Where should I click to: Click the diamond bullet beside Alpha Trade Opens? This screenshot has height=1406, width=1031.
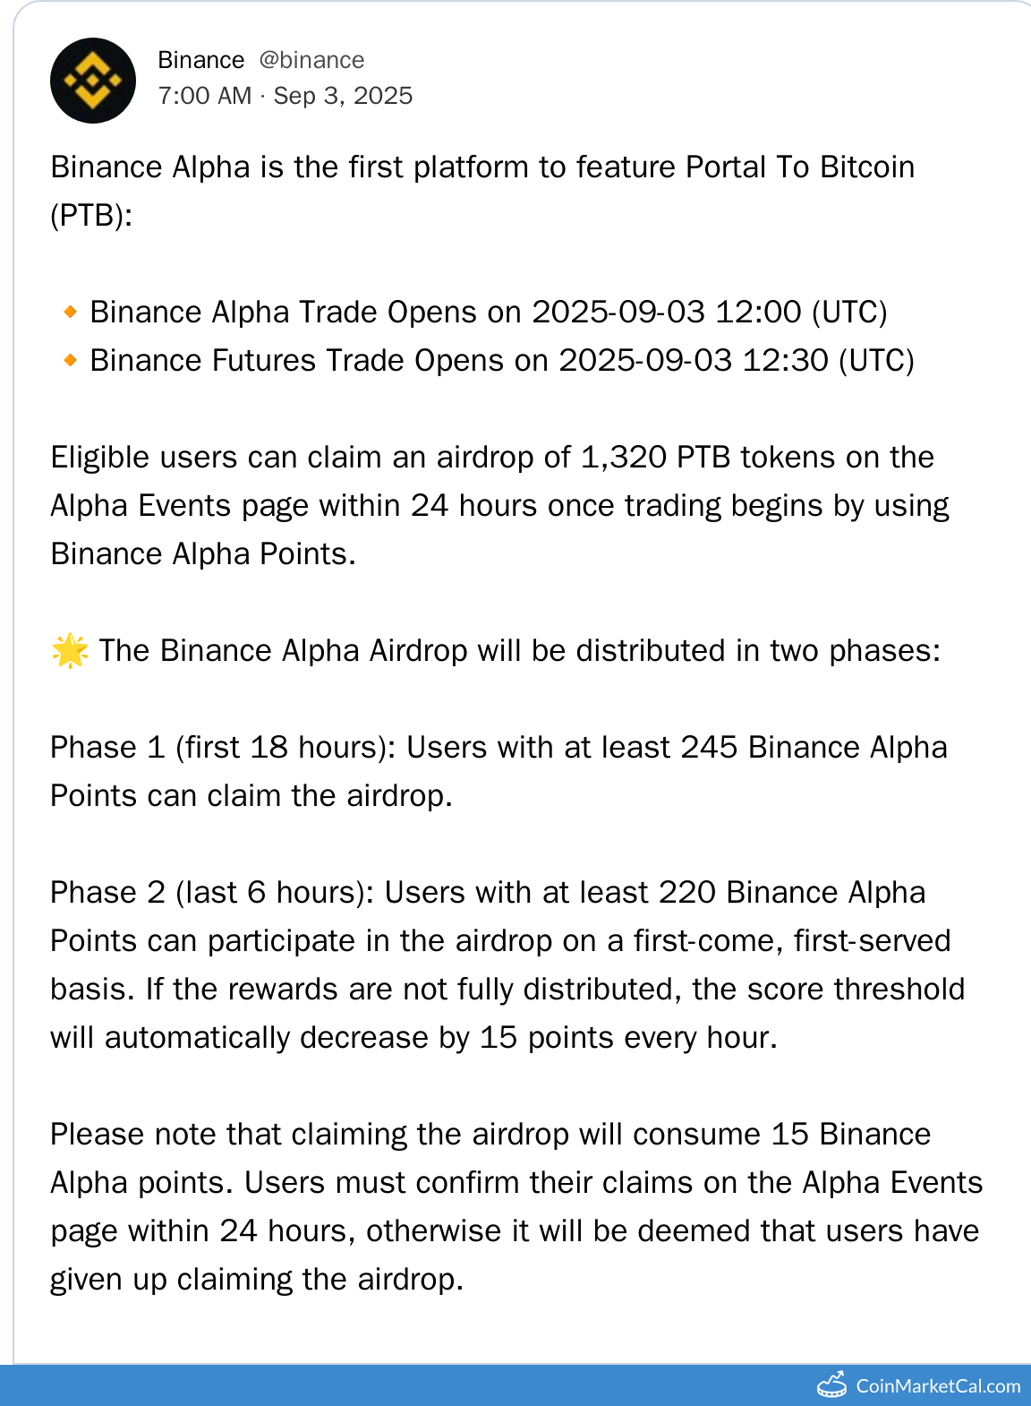click(71, 312)
